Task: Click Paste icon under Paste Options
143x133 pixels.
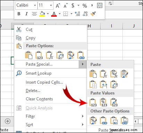Action: click(29, 55)
